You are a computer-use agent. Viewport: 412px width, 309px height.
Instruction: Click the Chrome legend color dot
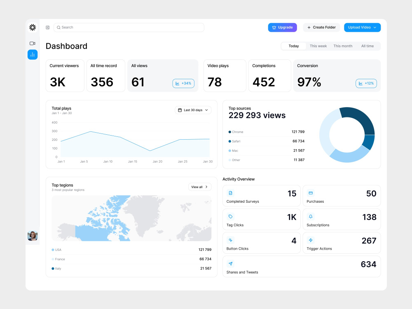(x=229, y=132)
